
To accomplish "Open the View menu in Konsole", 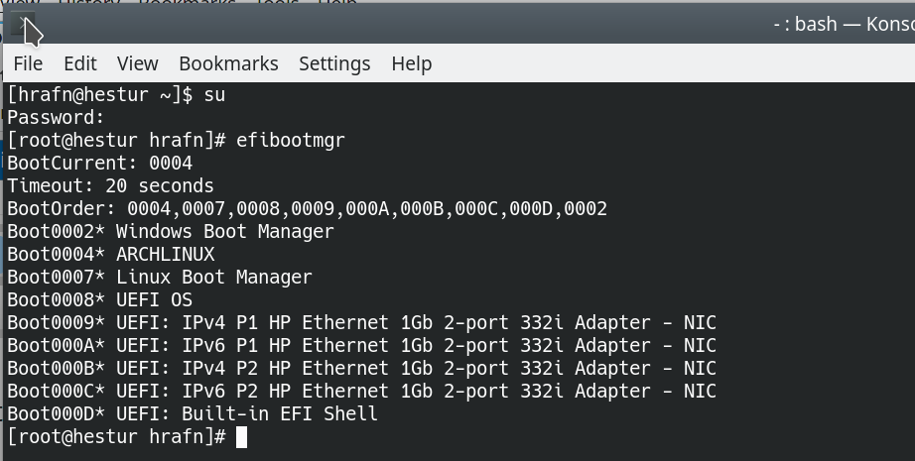I will pyautogui.click(x=137, y=63).
